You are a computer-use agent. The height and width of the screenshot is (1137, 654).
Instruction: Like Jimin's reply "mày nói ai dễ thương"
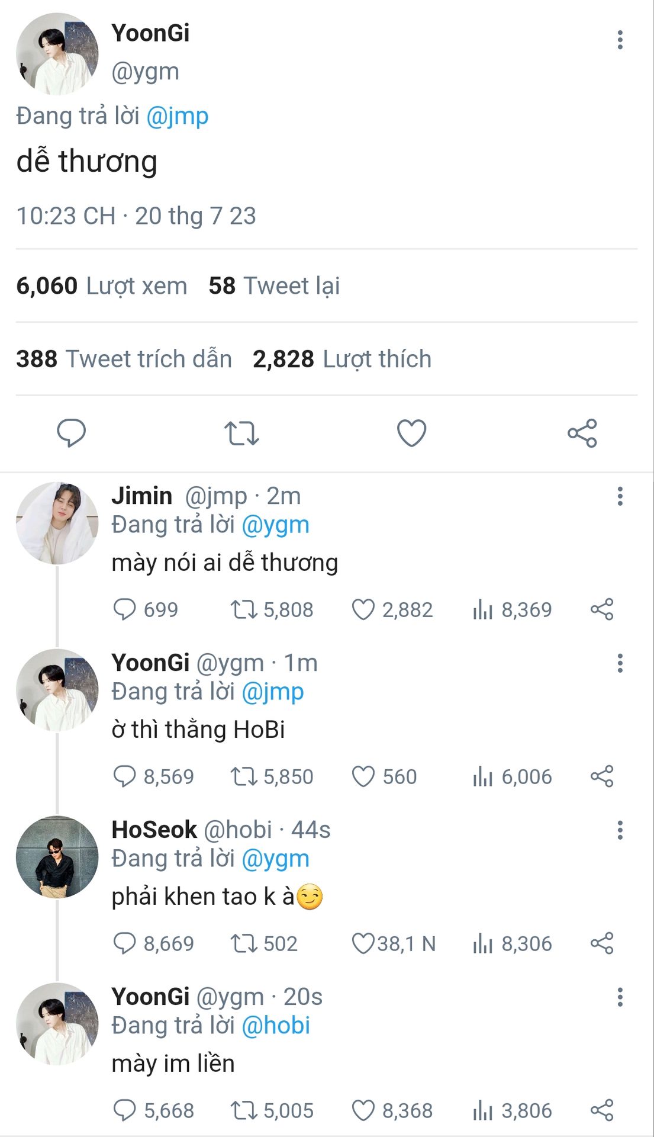tap(363, 609)
